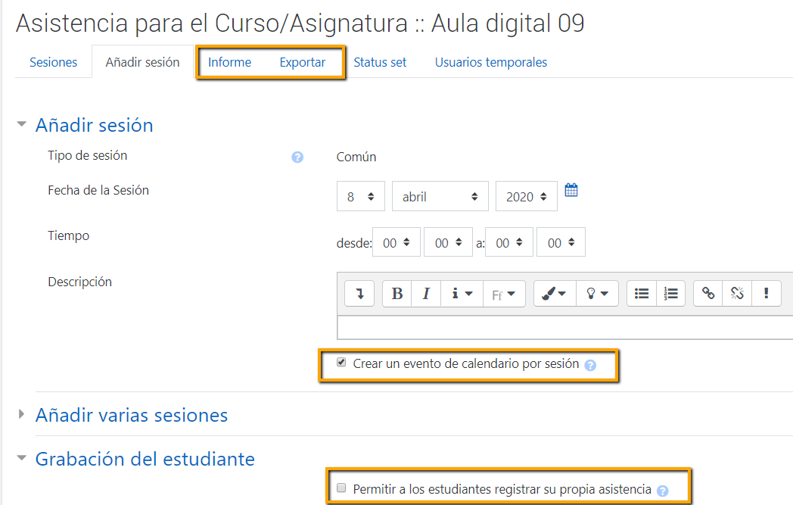Open help for student self-attendance option
This screenshot has height=505, width=793.
pyautogui.click(x=663, y=491)
